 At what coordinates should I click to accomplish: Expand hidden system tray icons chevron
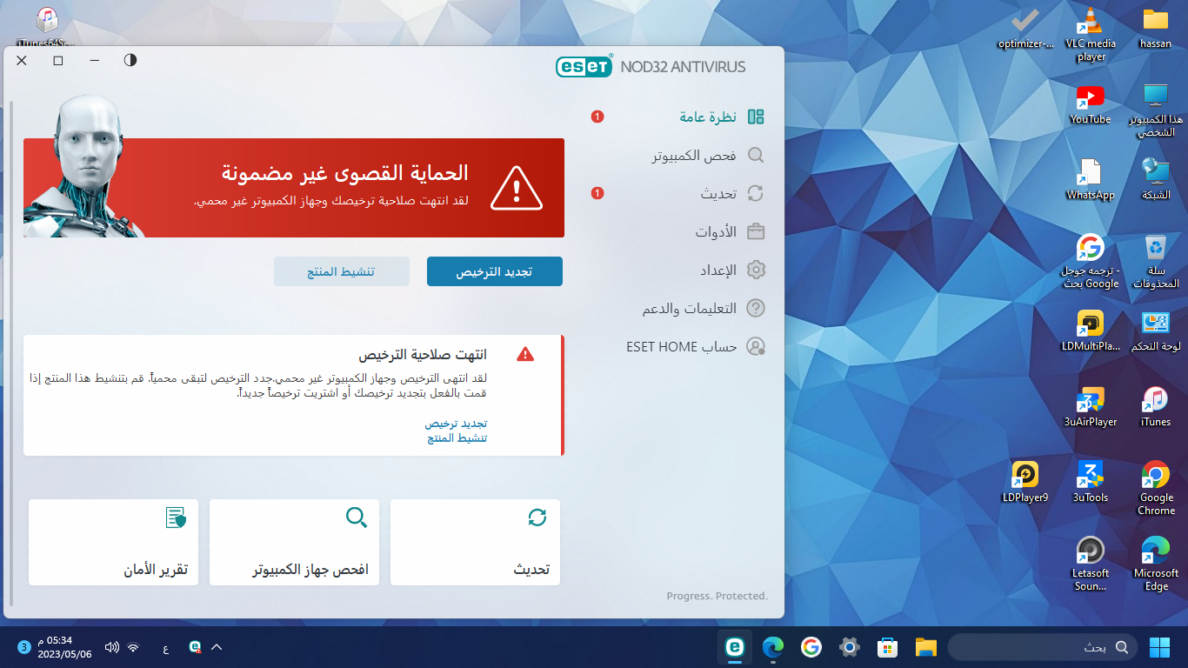217,647
